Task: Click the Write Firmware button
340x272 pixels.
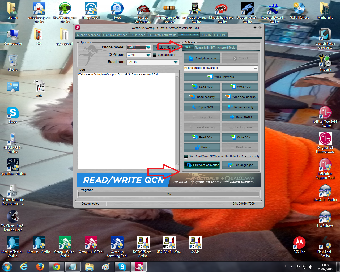Action: (x=221, y=77)
